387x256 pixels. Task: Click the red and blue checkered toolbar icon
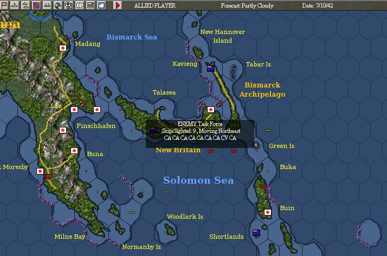click(x=36, y=5)
